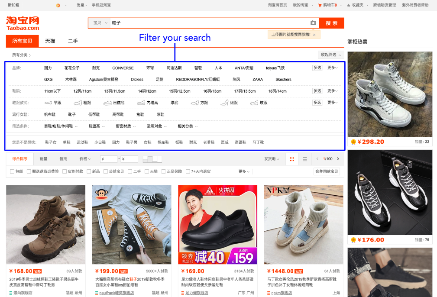Open the 价格 sort dropdown
Viewport: 437px width, 297px height.
click(85, 159)
